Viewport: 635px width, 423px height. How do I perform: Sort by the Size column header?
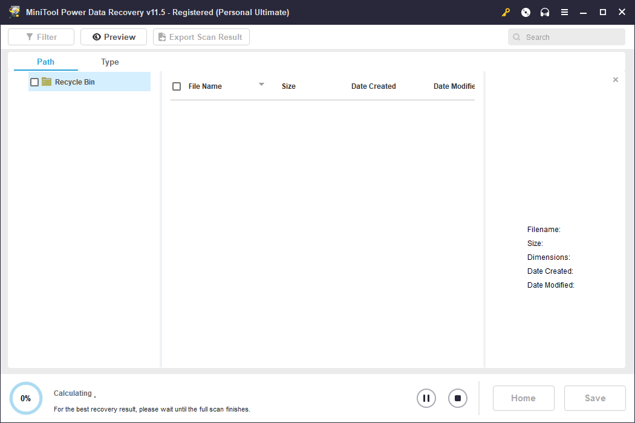pos(288,86)
